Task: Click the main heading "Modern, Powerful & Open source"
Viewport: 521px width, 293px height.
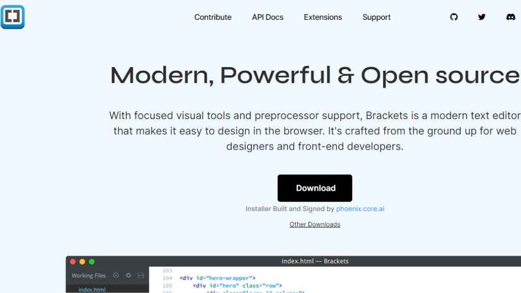Action: [x=314, y=75]
